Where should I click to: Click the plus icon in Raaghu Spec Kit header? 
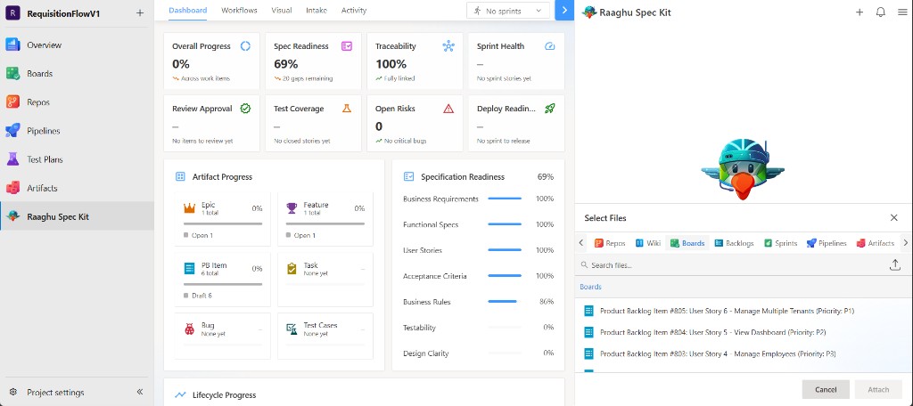tap(859, 12)
